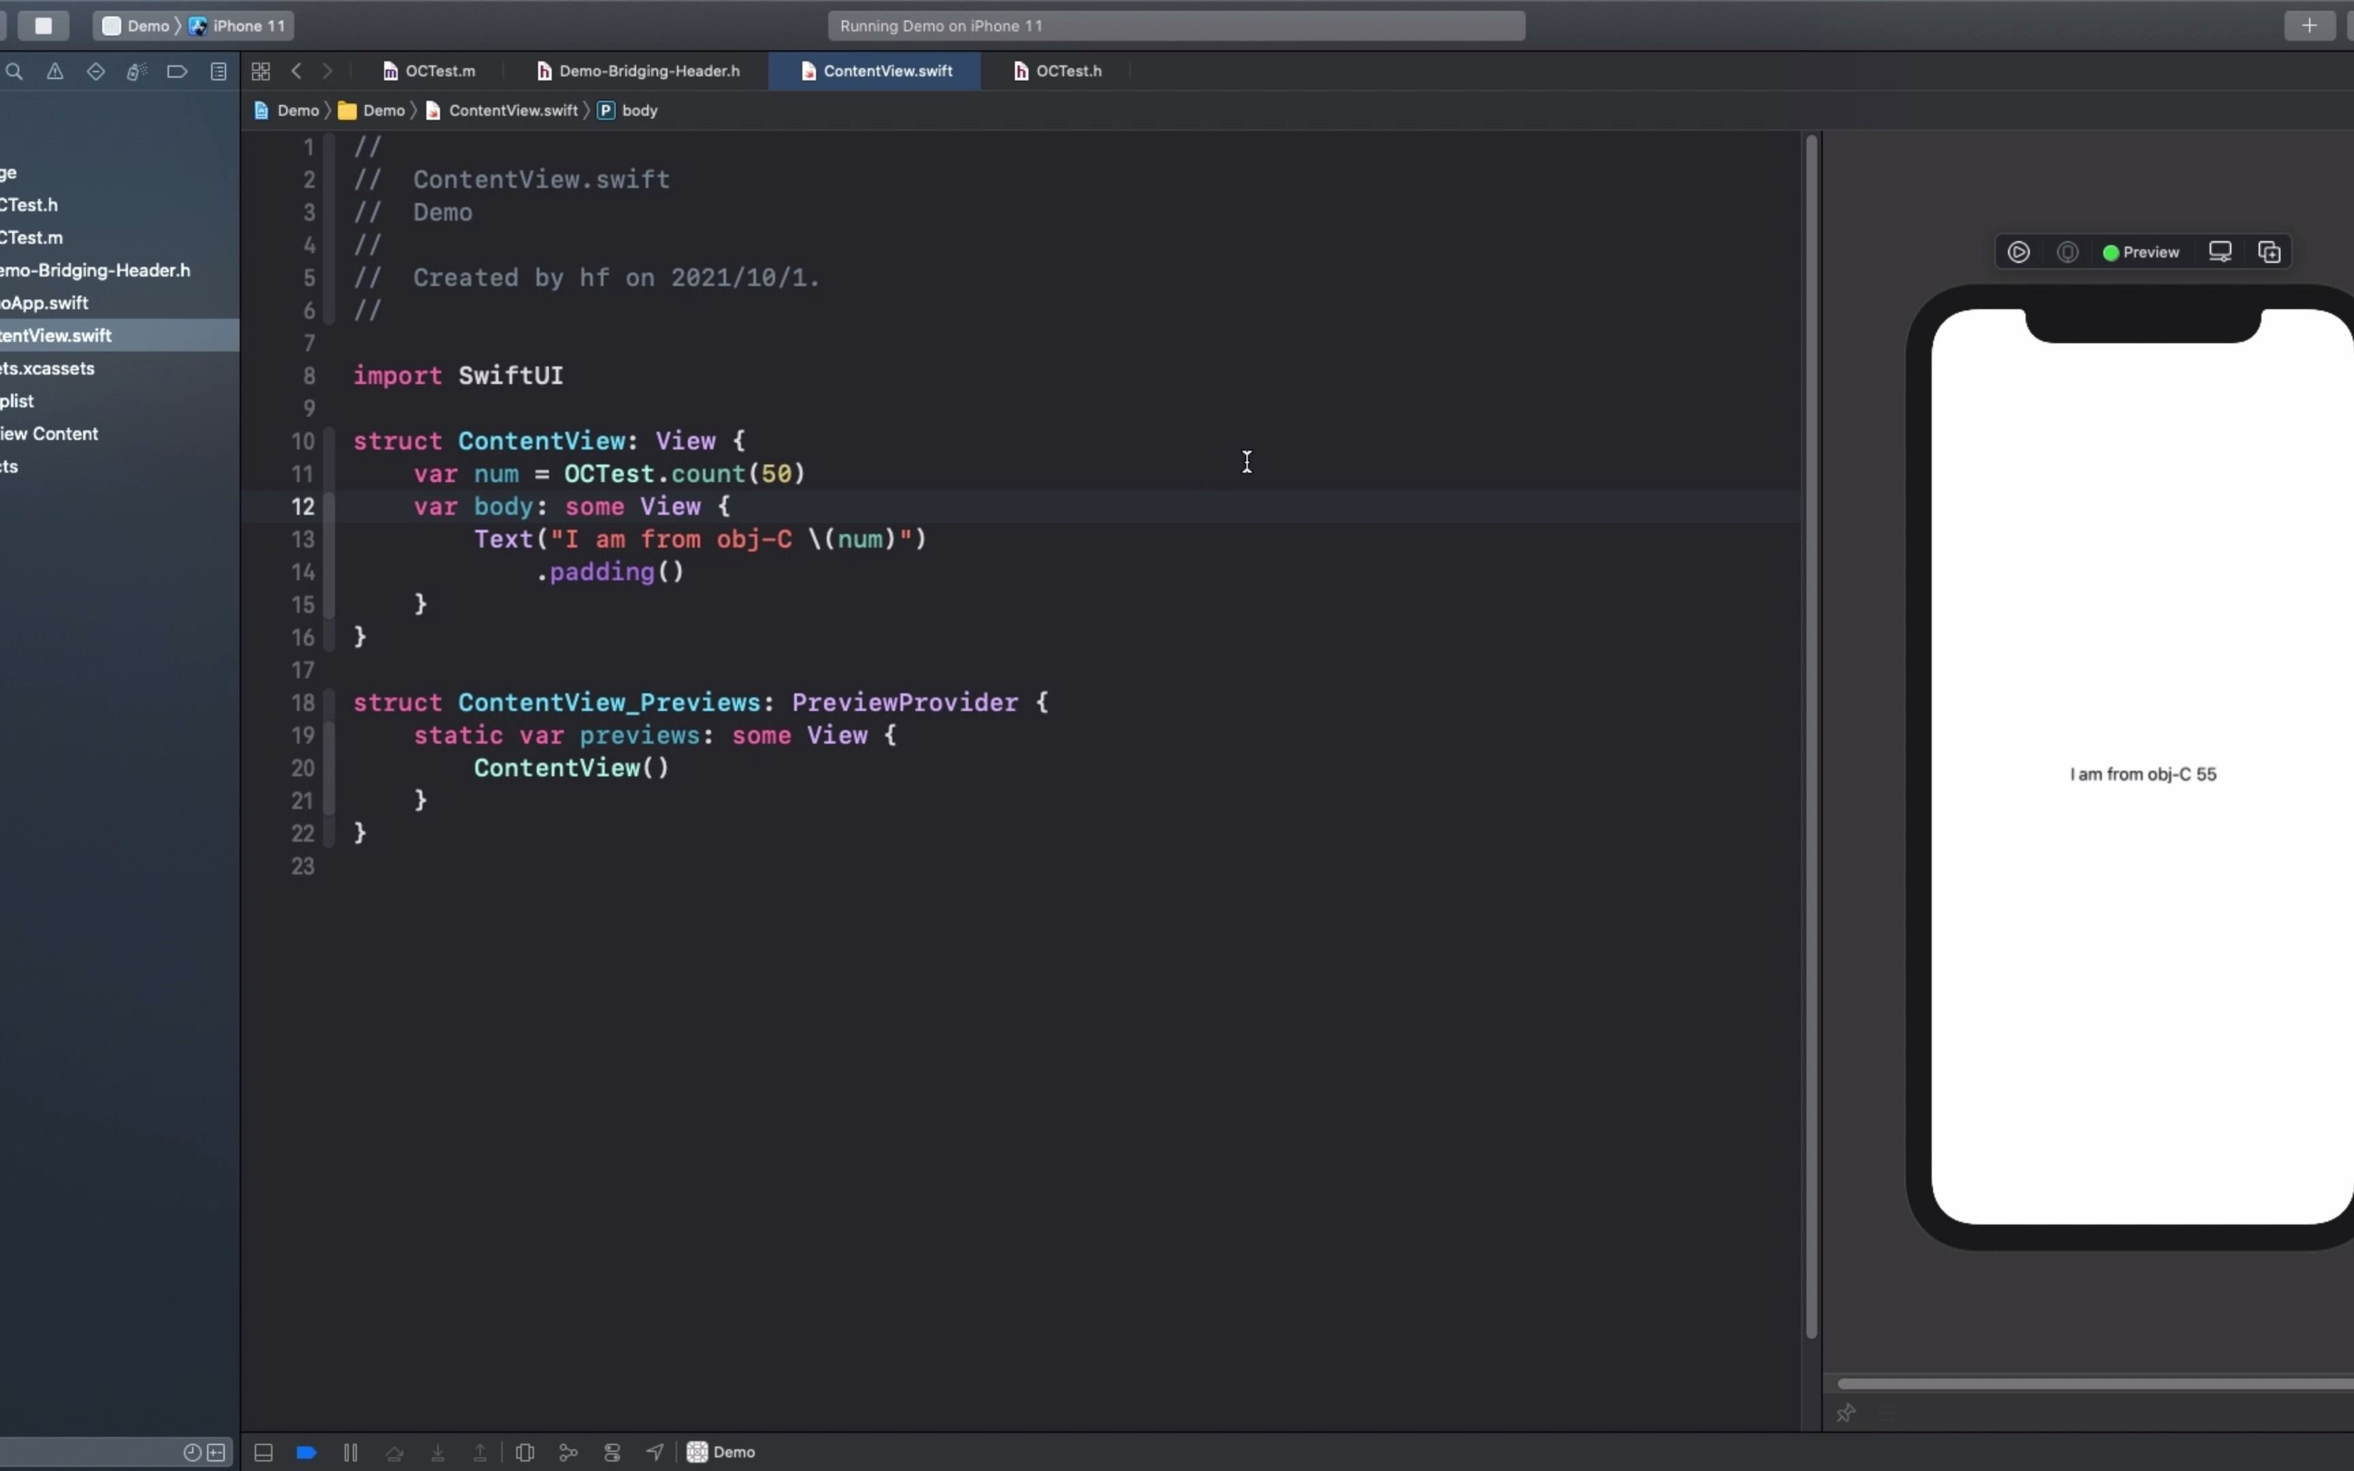Screen dimensions: 2354x1471
Task: Click Demo folder in jump bar
Action: click(372, 111)
